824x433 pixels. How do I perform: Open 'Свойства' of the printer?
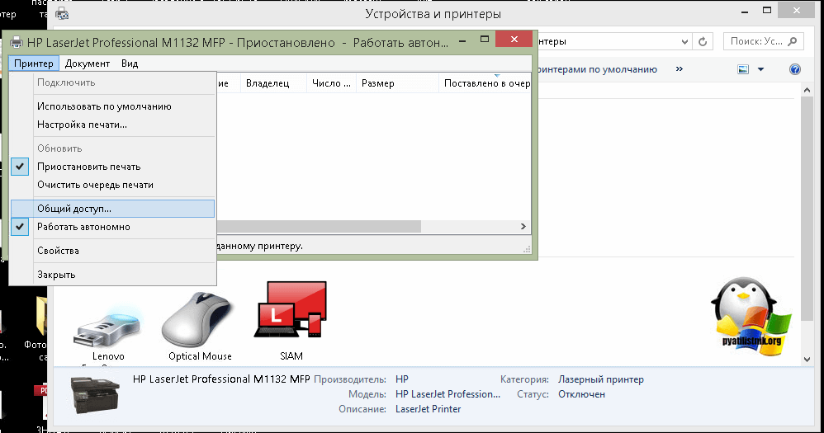[x=58, y=251]
